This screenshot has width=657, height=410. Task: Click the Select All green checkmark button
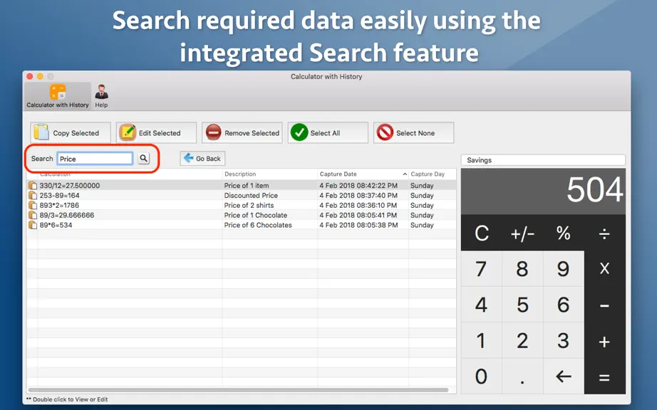328,132
